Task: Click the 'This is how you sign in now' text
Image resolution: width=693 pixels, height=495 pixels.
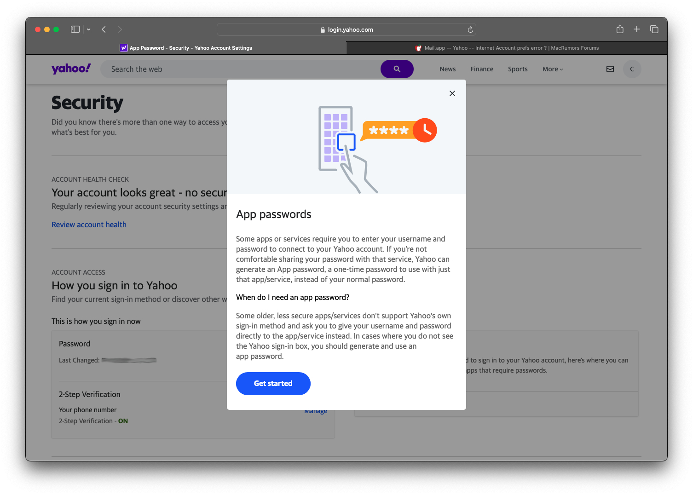Action: [x=96, y=321]
